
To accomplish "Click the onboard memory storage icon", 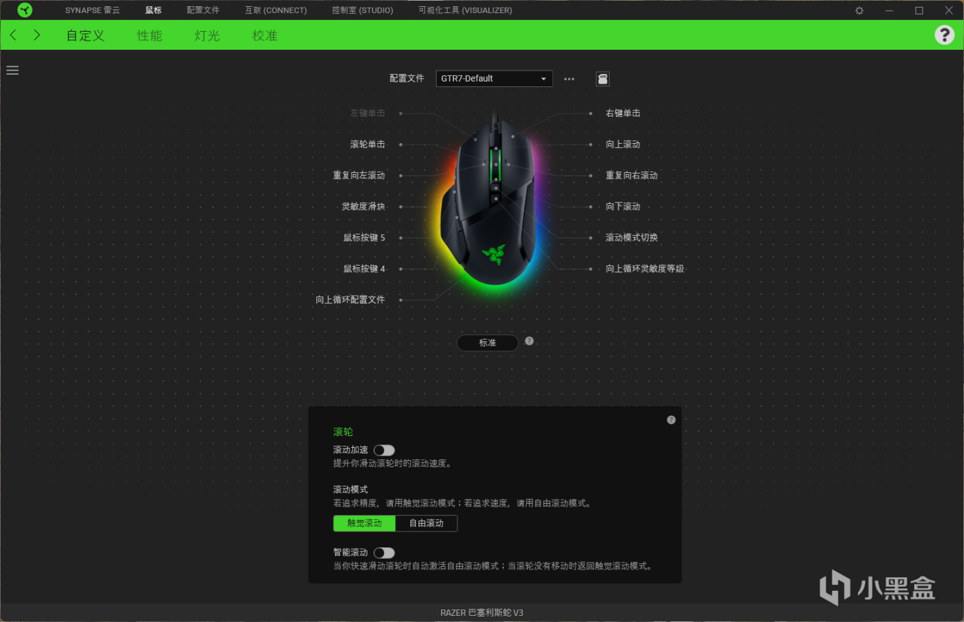I will coord(603,79).
